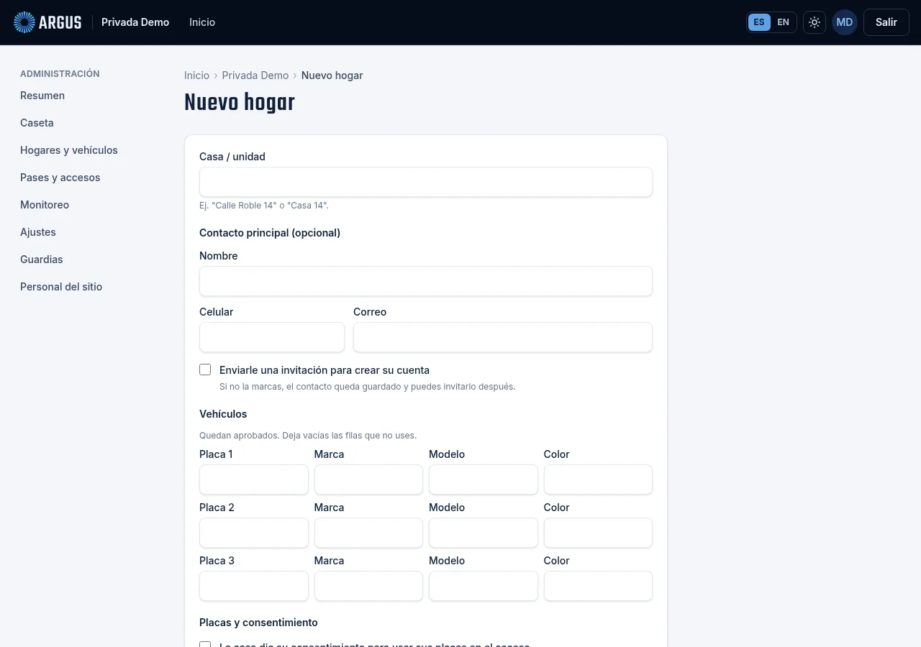Toggle the light/dark theme sun icon

click(815, 22)
